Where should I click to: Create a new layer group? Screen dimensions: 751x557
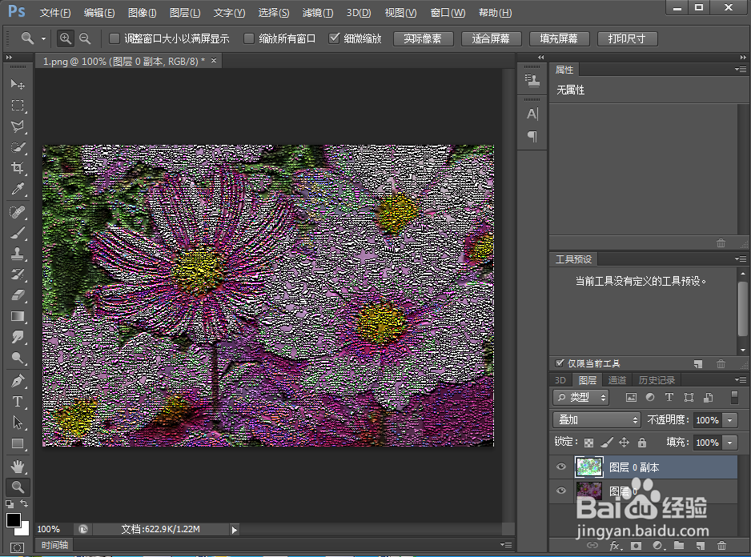coord(679,545)
